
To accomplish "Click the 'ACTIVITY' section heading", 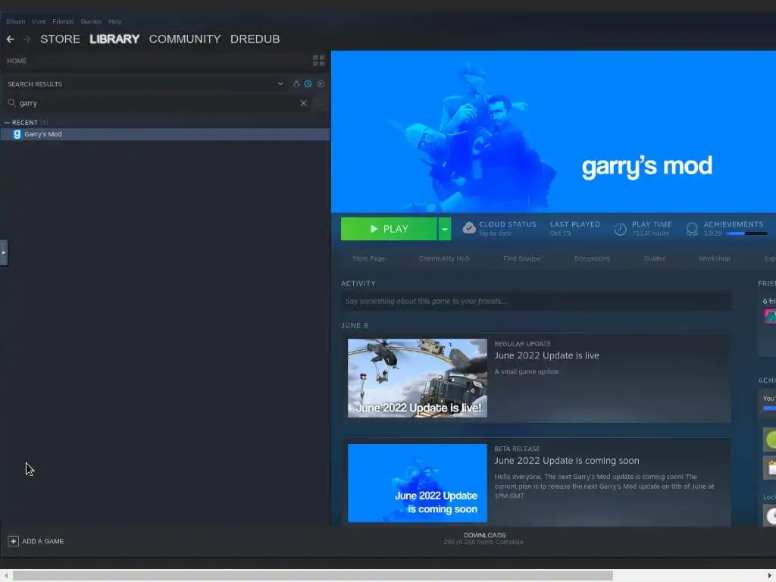I will pyautogui.click(x=358, y=283).
